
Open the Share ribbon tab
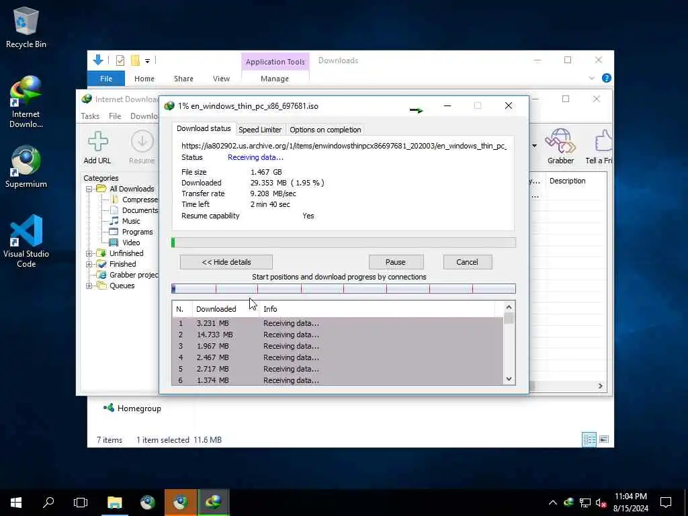[183, 79]
